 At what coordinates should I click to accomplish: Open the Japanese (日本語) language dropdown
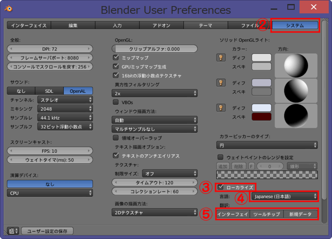click(x=284, y=196)
